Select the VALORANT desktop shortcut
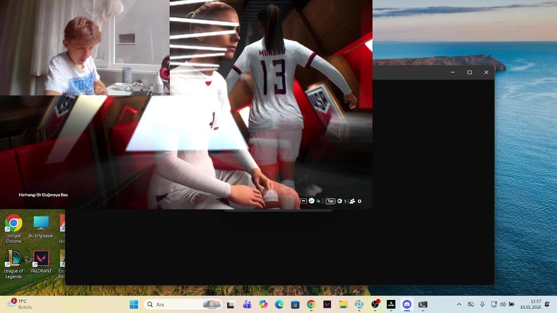The height and width of the screenshot is (313, 557). [41, 262]
